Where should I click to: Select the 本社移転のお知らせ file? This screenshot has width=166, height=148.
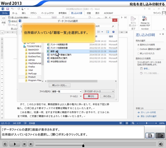pyautogui.click(x=82, y=61)
